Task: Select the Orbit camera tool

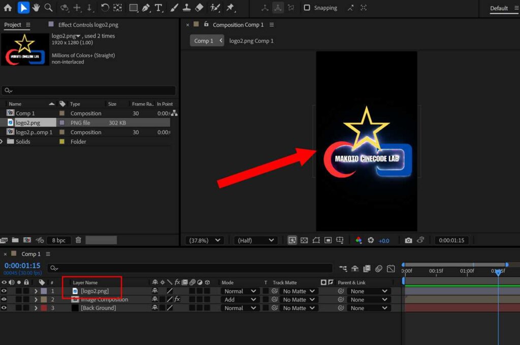Action: [64, 8]
